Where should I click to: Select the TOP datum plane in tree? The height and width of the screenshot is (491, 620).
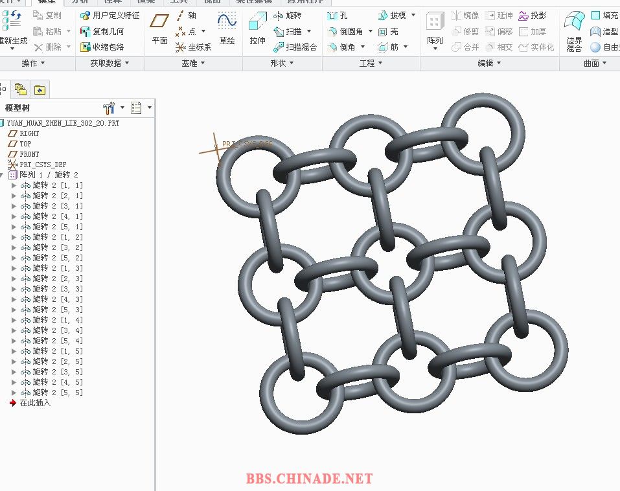coord(20,144)
